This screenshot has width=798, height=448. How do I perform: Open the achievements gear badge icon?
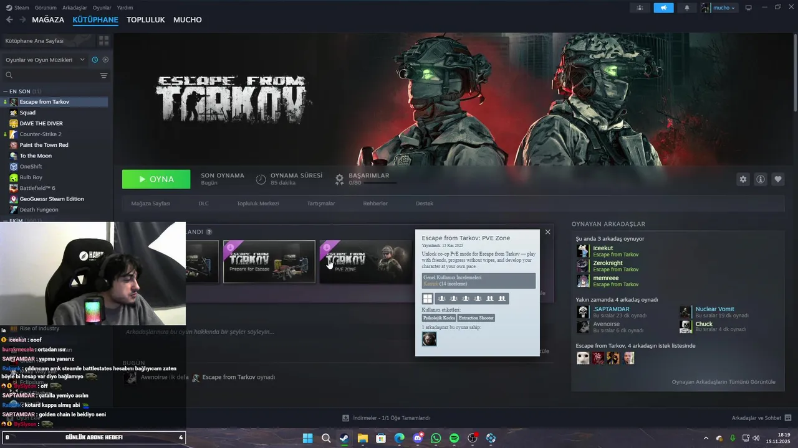pos(339,179)
